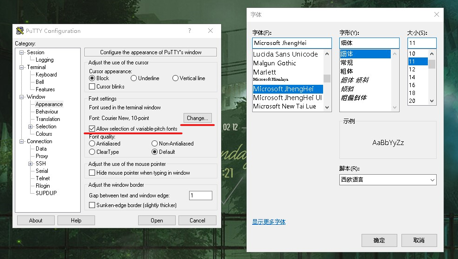Open the Rlogin category
The image size is (458, 259).
click(43, 186)
